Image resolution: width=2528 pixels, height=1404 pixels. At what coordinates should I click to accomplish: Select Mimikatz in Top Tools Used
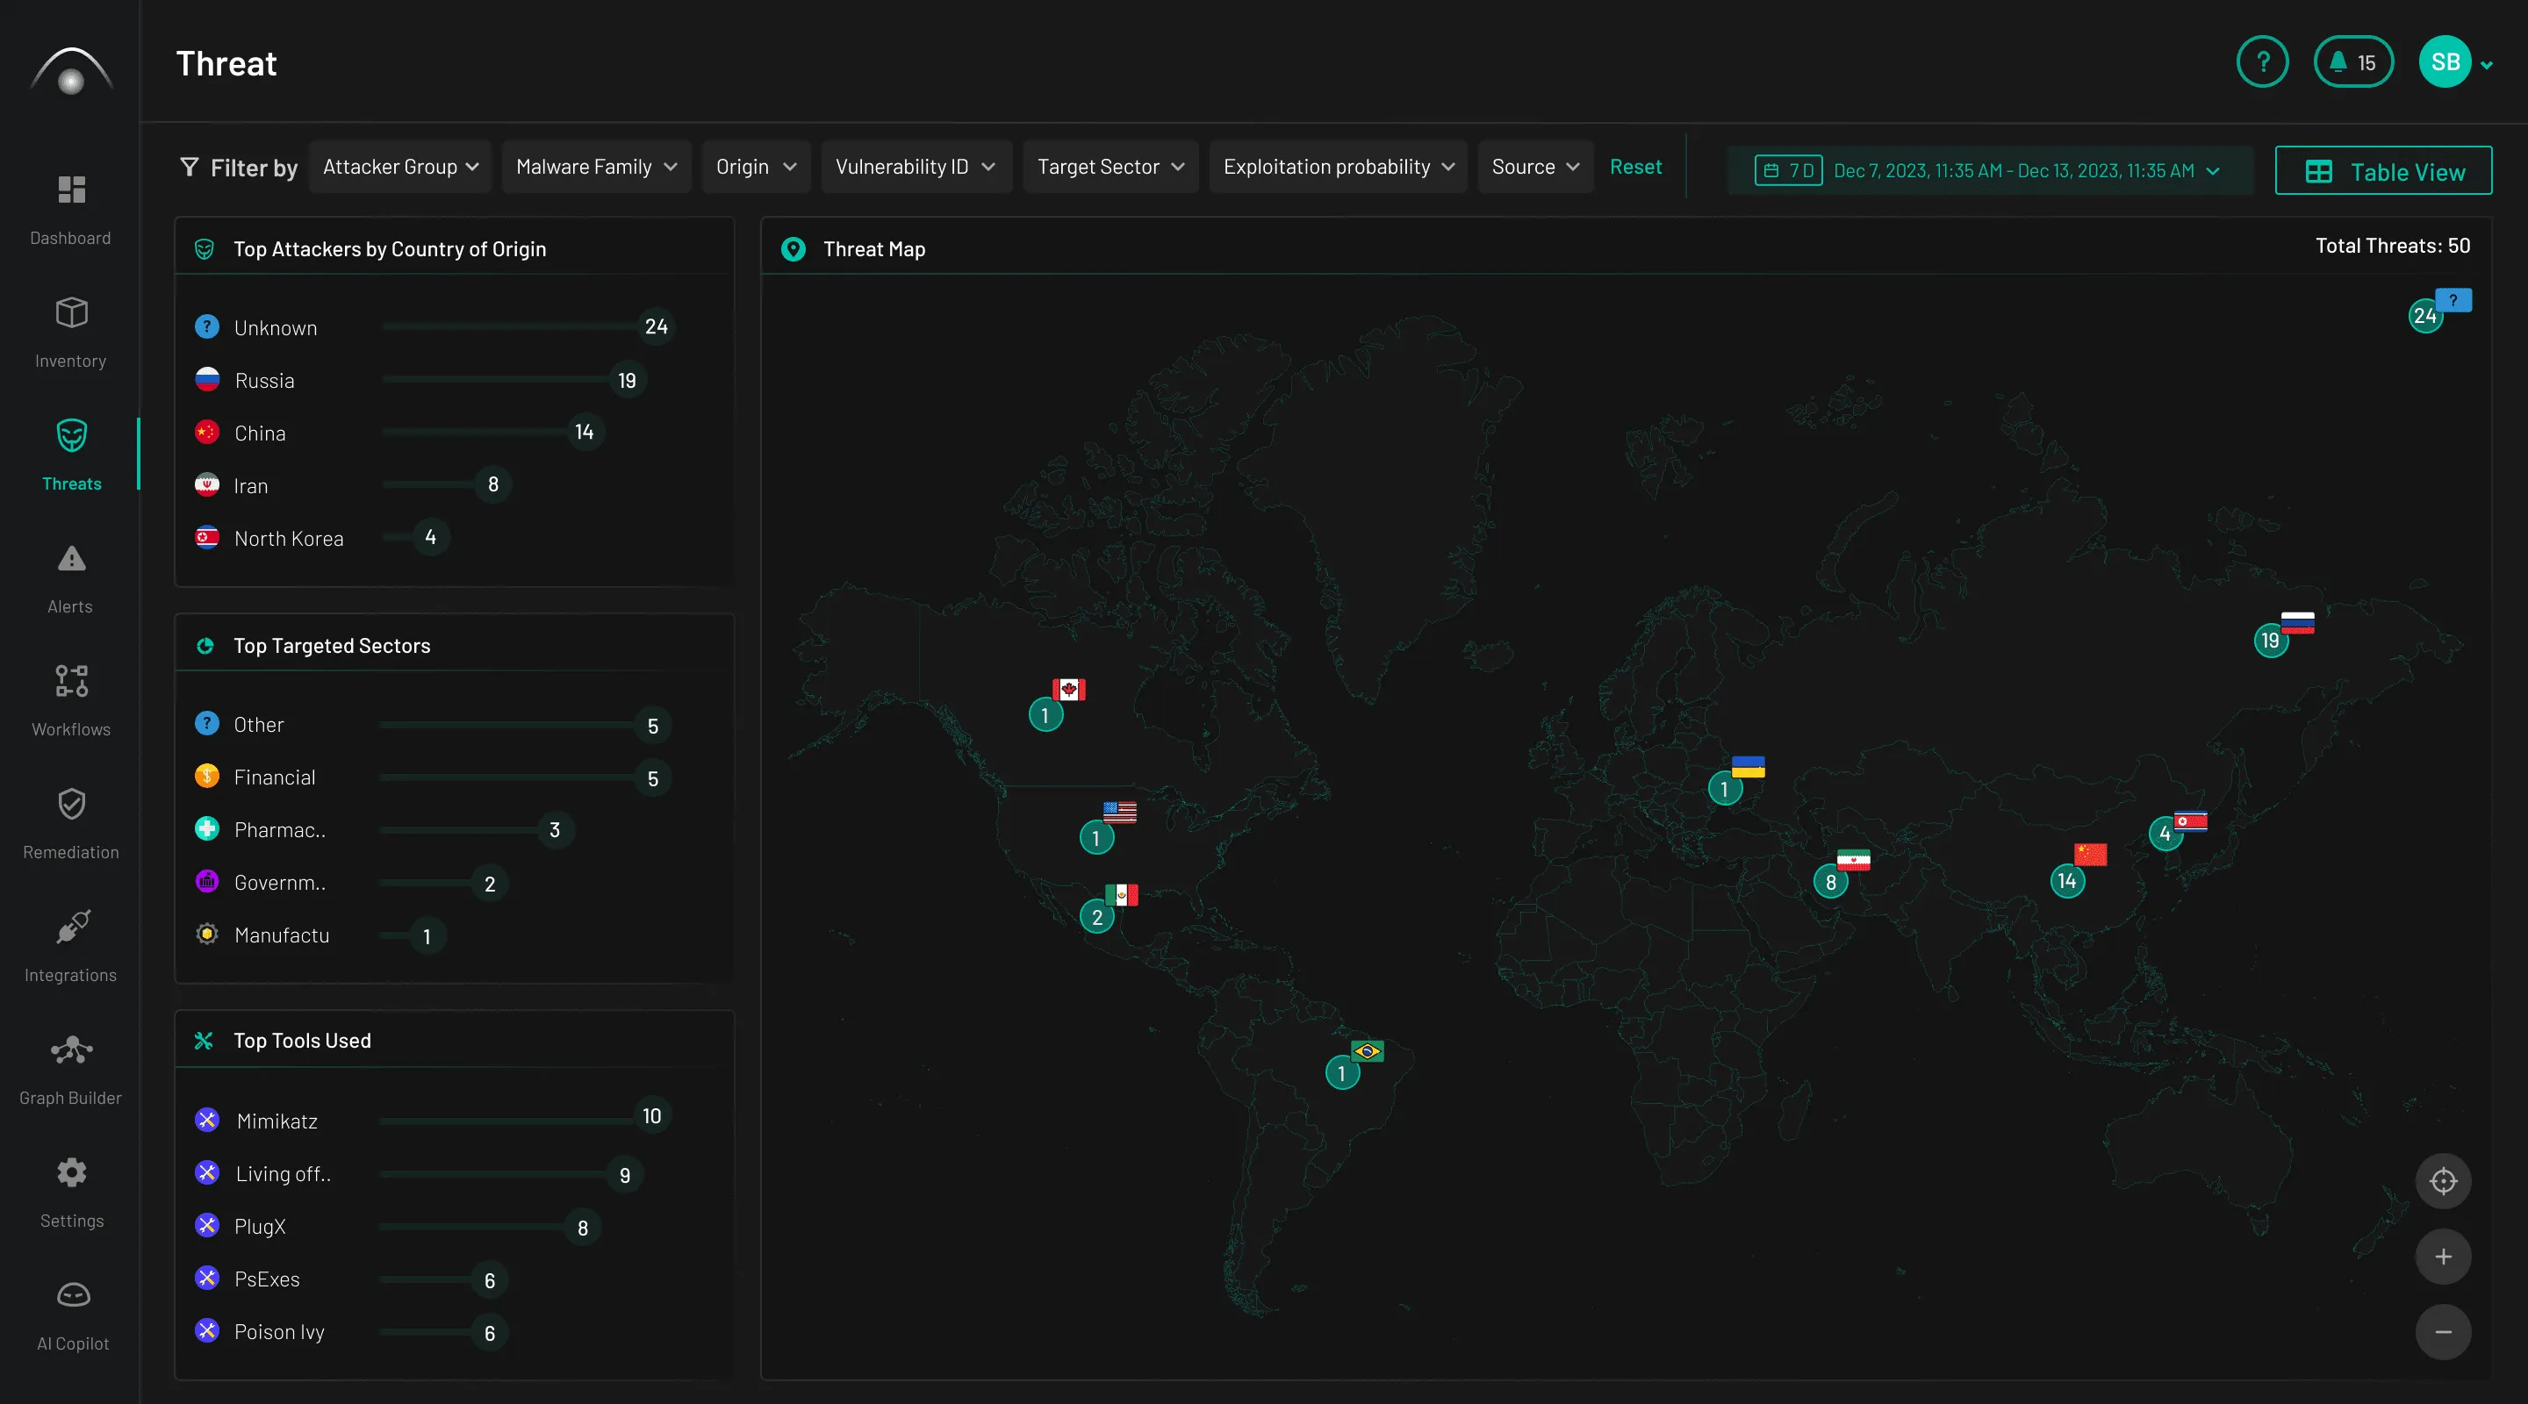click(433, 1120)
